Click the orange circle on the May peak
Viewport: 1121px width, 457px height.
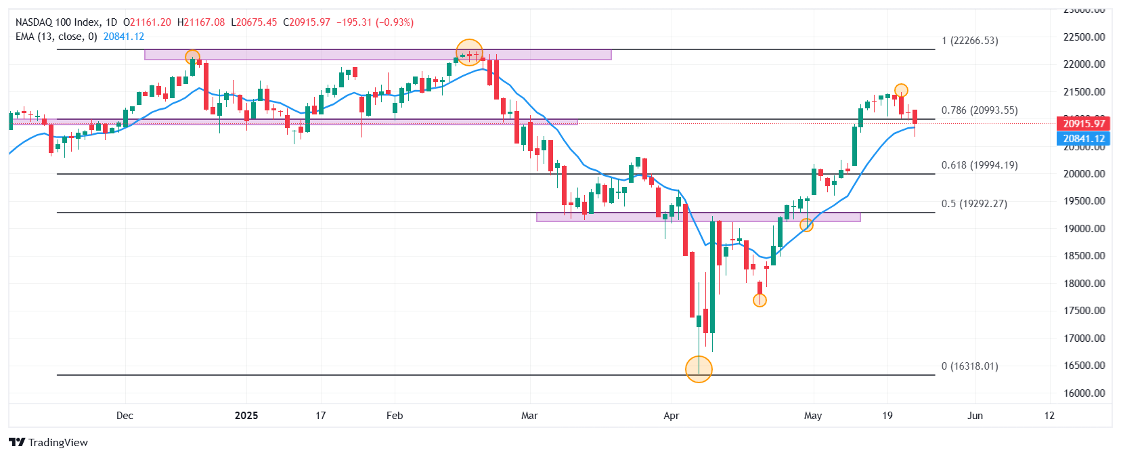[x=901, y=90]
